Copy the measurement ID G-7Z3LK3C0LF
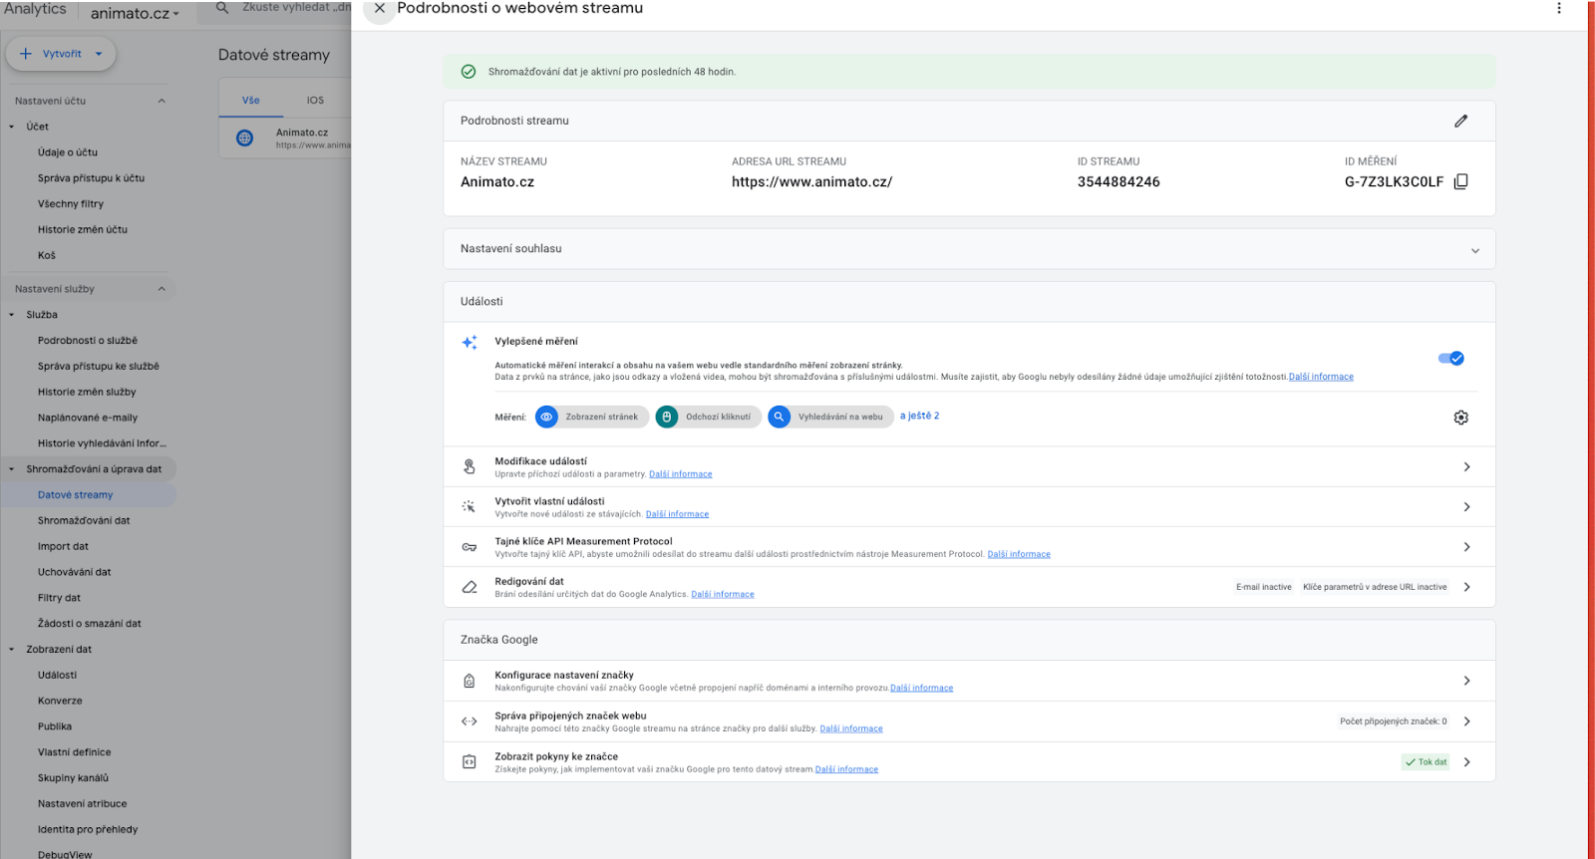Image resolution: width=1595 pixels, height=859 pixels. pos(1461,181)
